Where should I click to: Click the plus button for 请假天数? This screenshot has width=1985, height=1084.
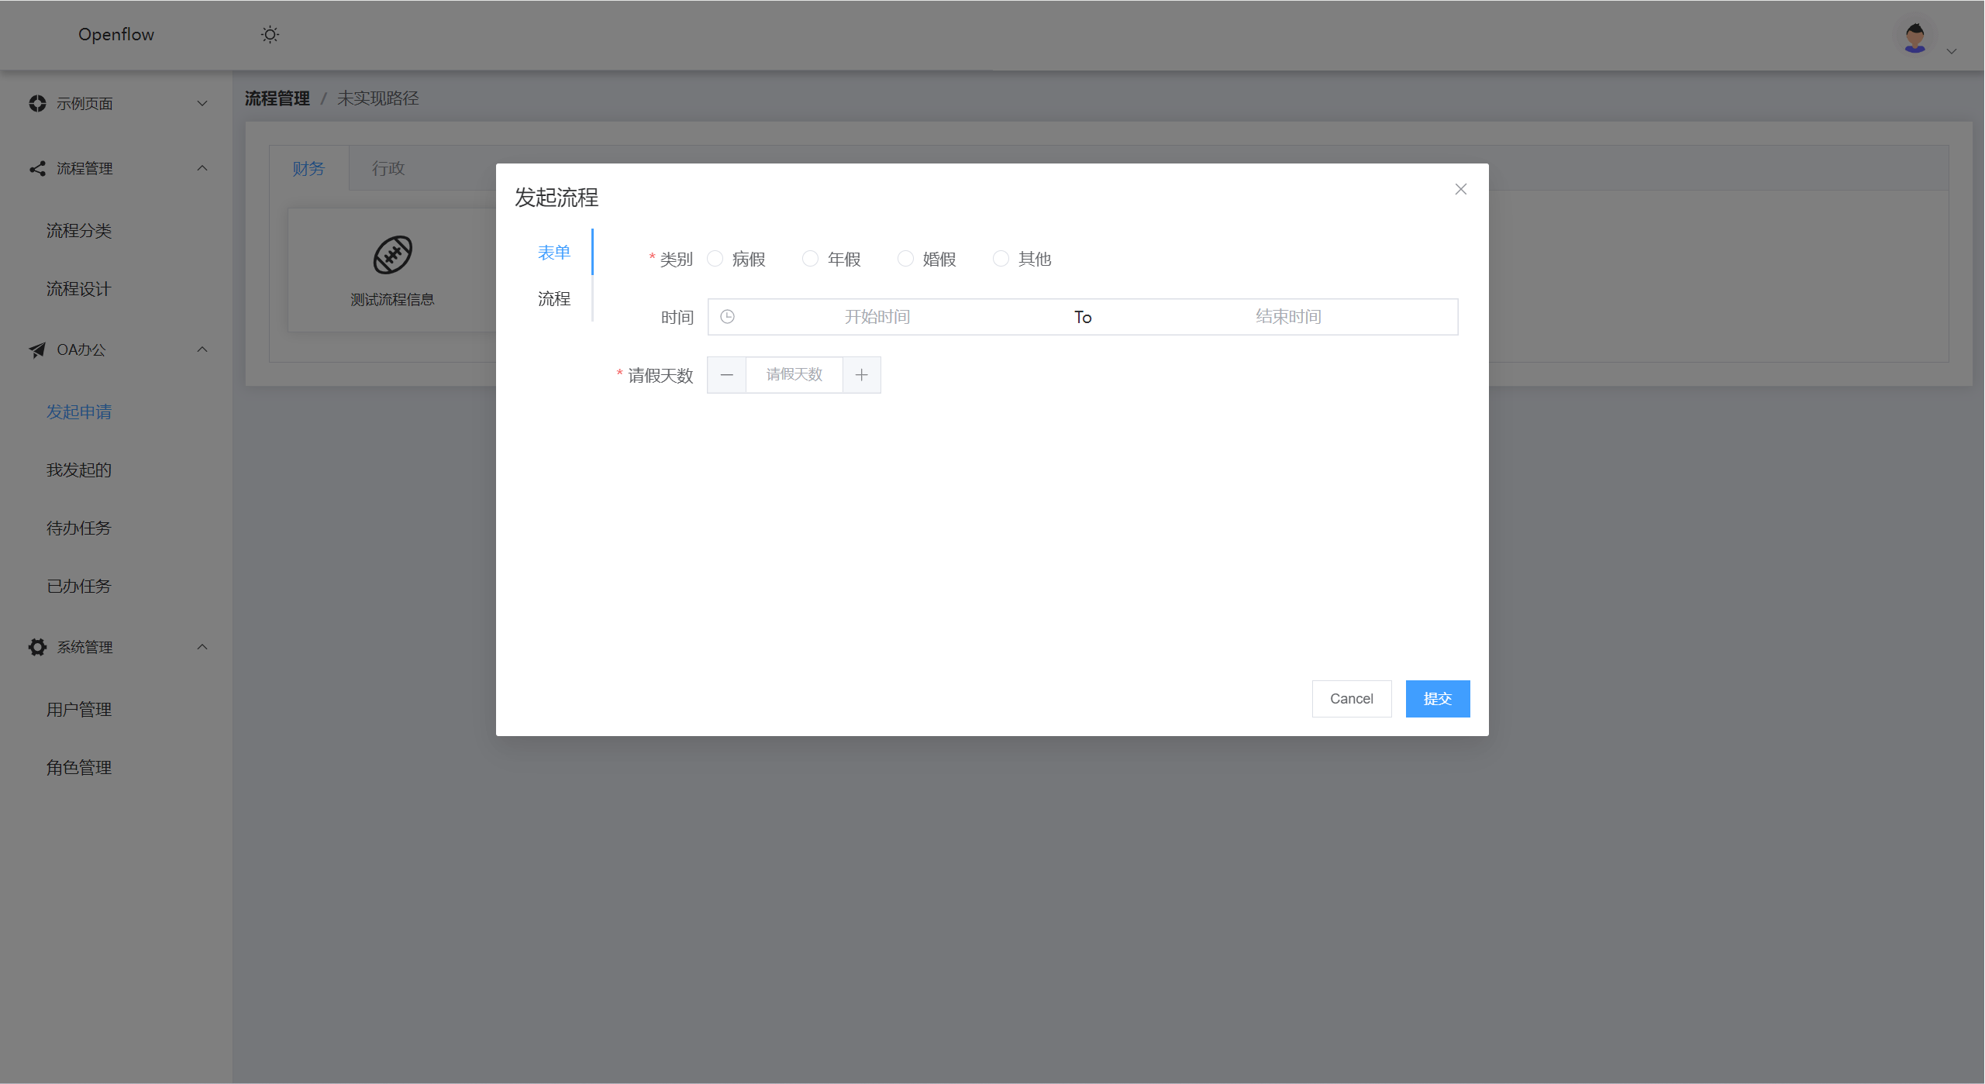[861, 375]
